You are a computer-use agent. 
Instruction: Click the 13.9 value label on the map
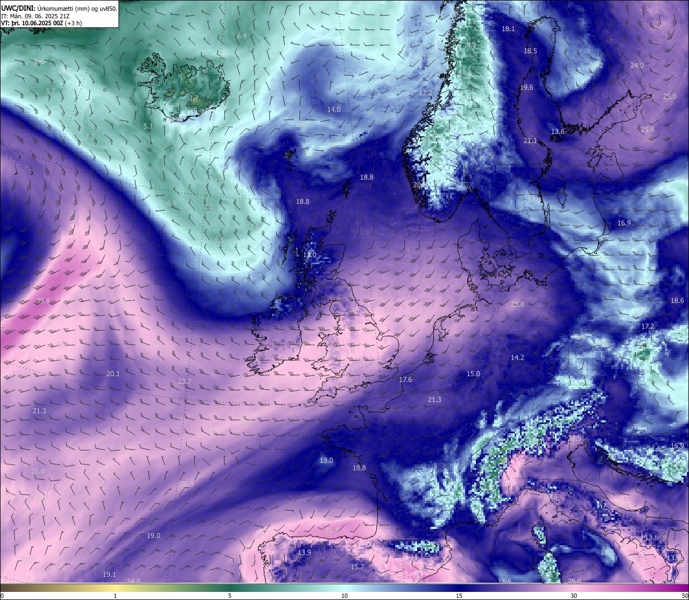[x=304, y=553]
